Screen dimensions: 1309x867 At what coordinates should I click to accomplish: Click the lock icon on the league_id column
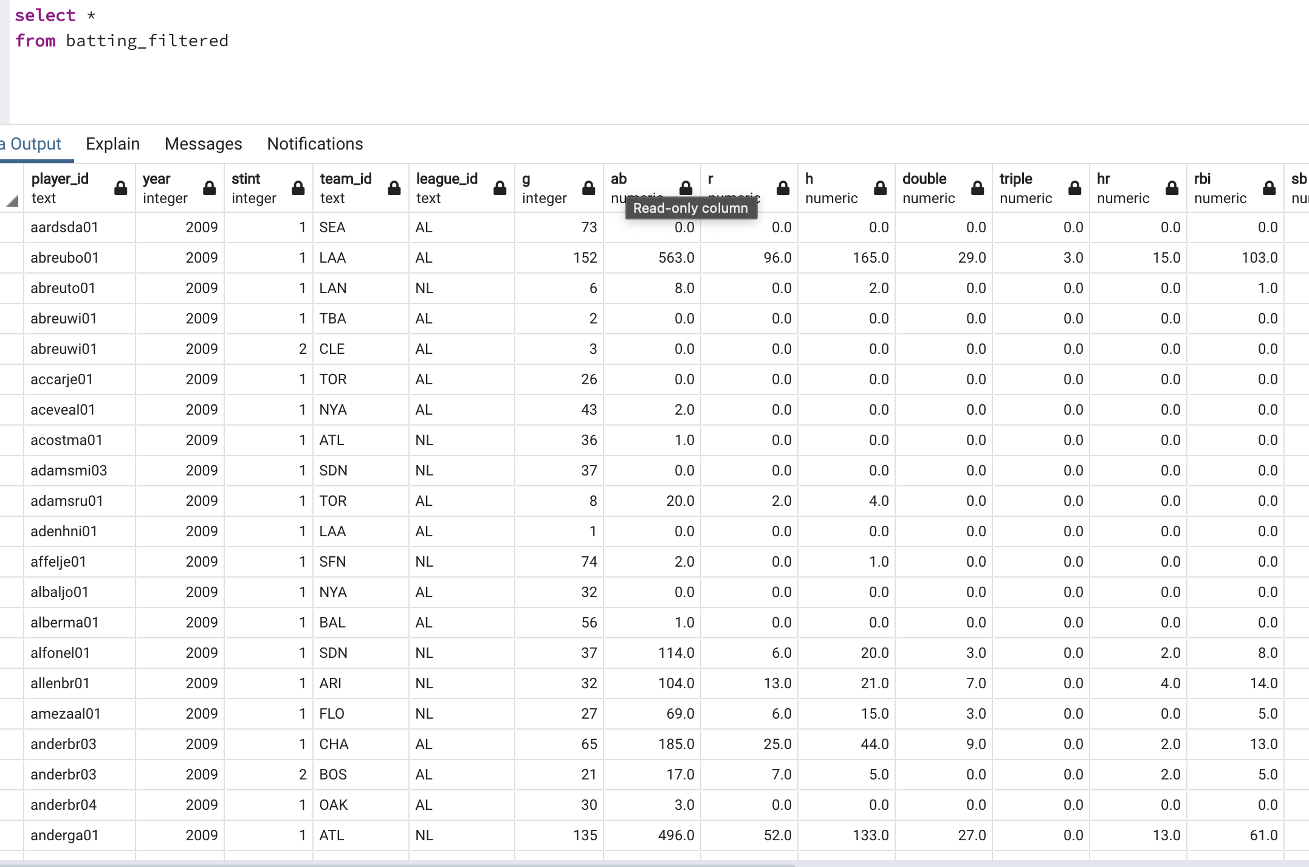point(500,188)
